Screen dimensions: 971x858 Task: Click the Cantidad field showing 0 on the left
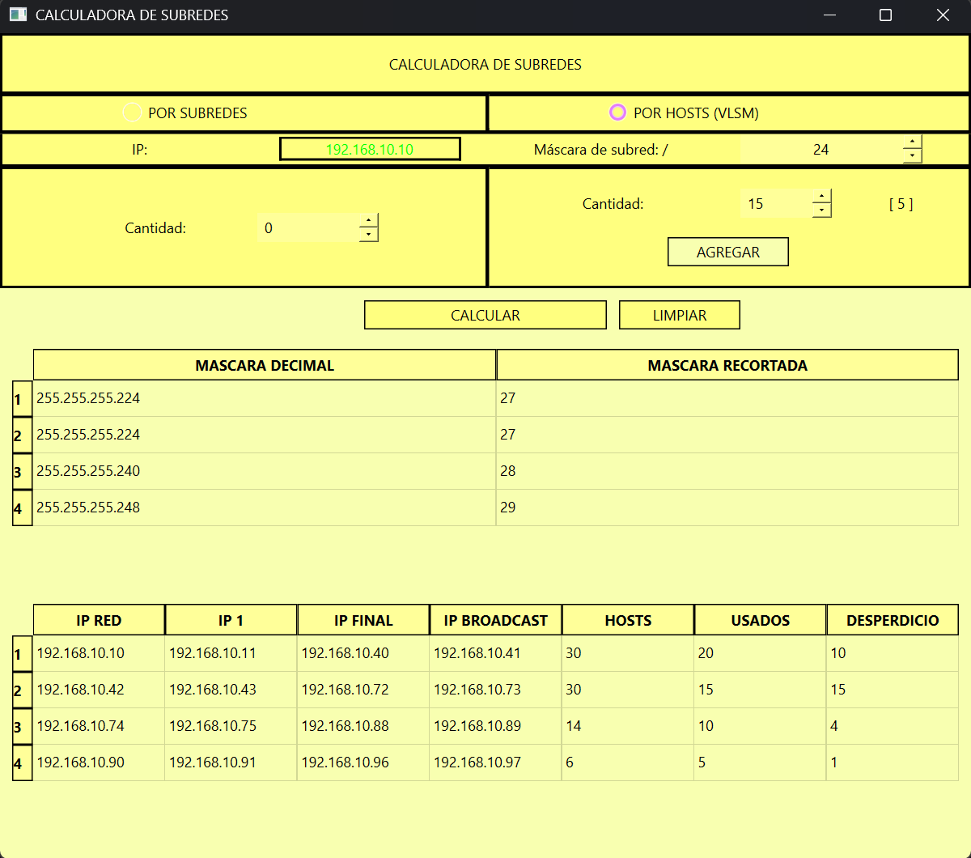click(307, 227)
